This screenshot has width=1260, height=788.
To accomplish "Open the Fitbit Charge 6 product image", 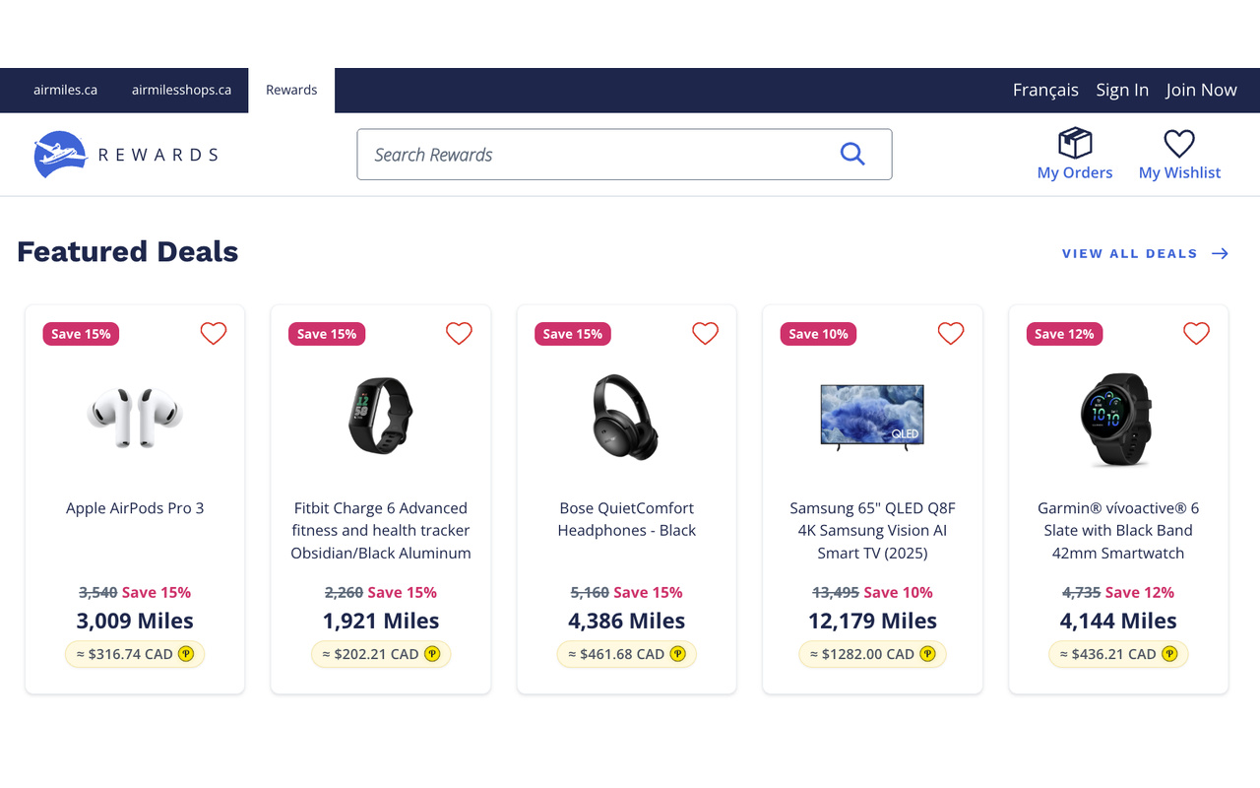I will pos(381,416).
